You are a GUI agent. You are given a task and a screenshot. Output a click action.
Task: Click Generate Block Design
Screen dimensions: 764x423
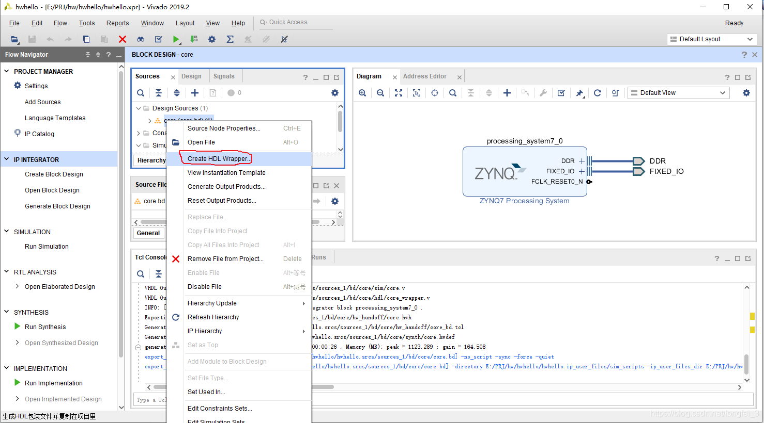57,206
